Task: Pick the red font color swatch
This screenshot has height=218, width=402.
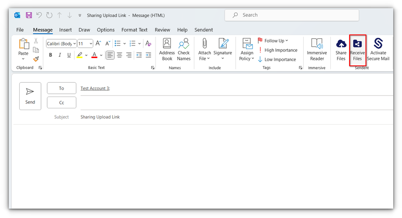Action: 94,55
